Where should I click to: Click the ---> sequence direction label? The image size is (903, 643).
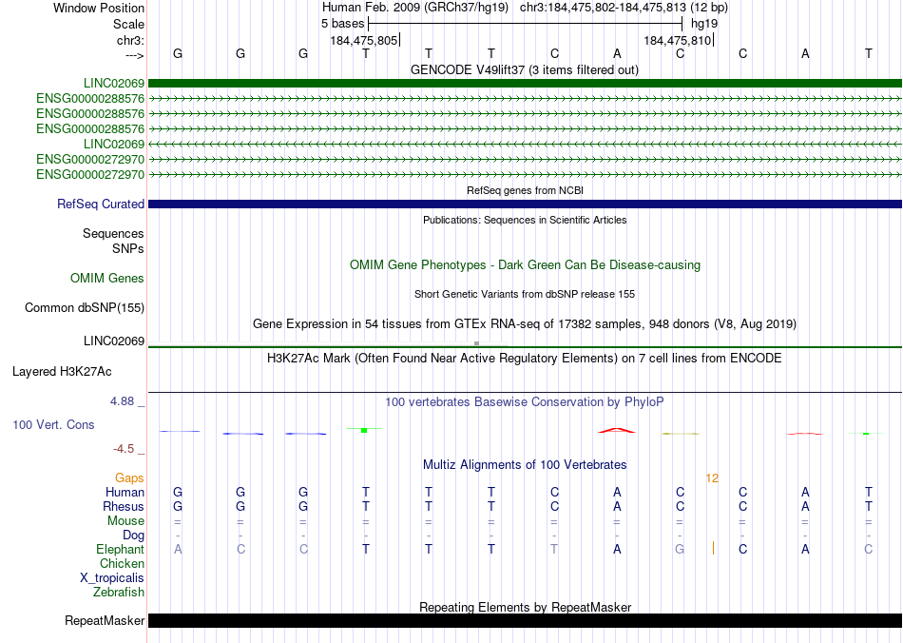134,55
